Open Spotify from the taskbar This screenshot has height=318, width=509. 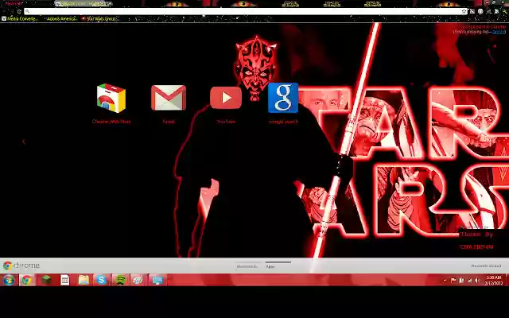(x=120, y=280)
